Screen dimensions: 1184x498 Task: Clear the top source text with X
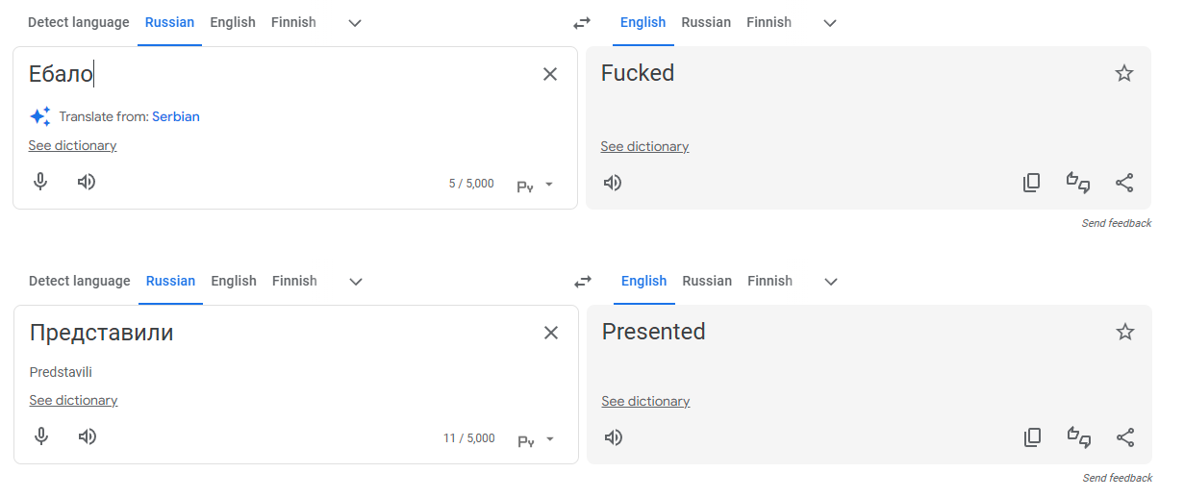550,74
